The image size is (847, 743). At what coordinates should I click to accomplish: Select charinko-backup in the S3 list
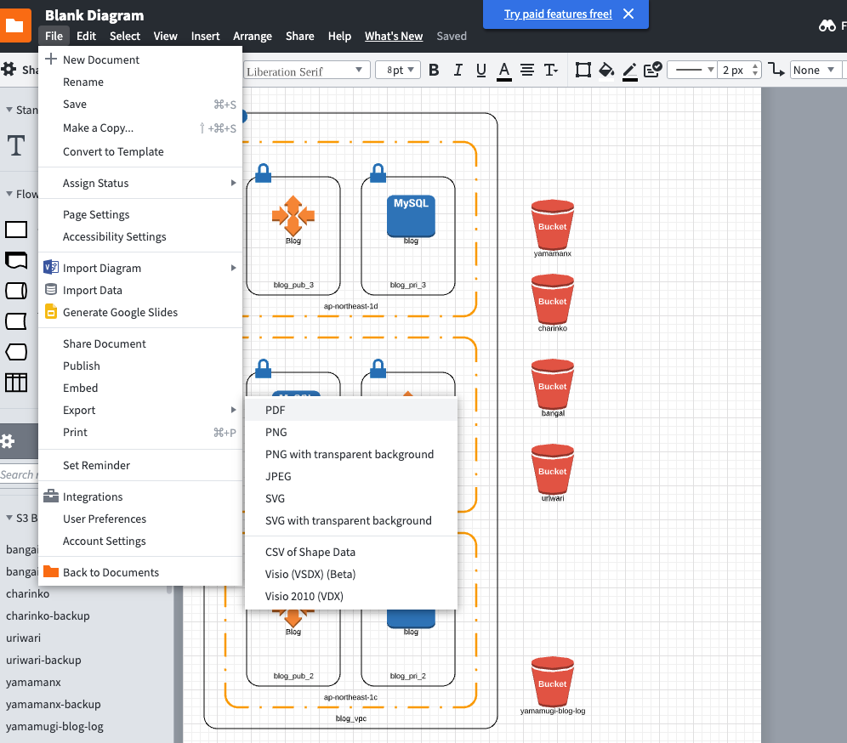[48, 615]
